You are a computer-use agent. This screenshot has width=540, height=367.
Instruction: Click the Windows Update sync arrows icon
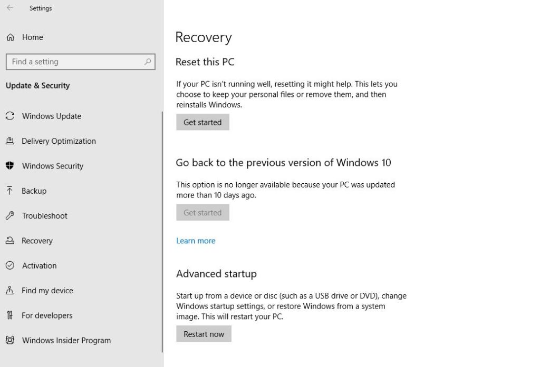pos(10,116)
